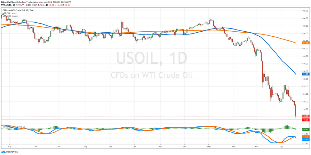The height and width of the screenshot is (155, 311).
Task: Click the Feb label on time axis
Action: 234,147
